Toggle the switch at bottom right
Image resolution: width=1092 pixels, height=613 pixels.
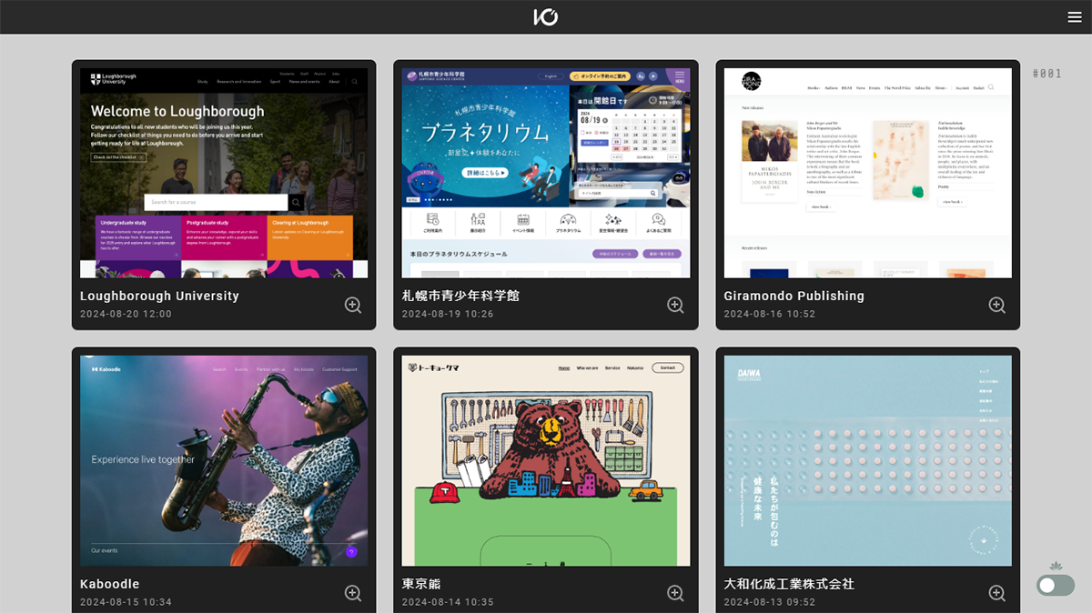point(1055,585)
